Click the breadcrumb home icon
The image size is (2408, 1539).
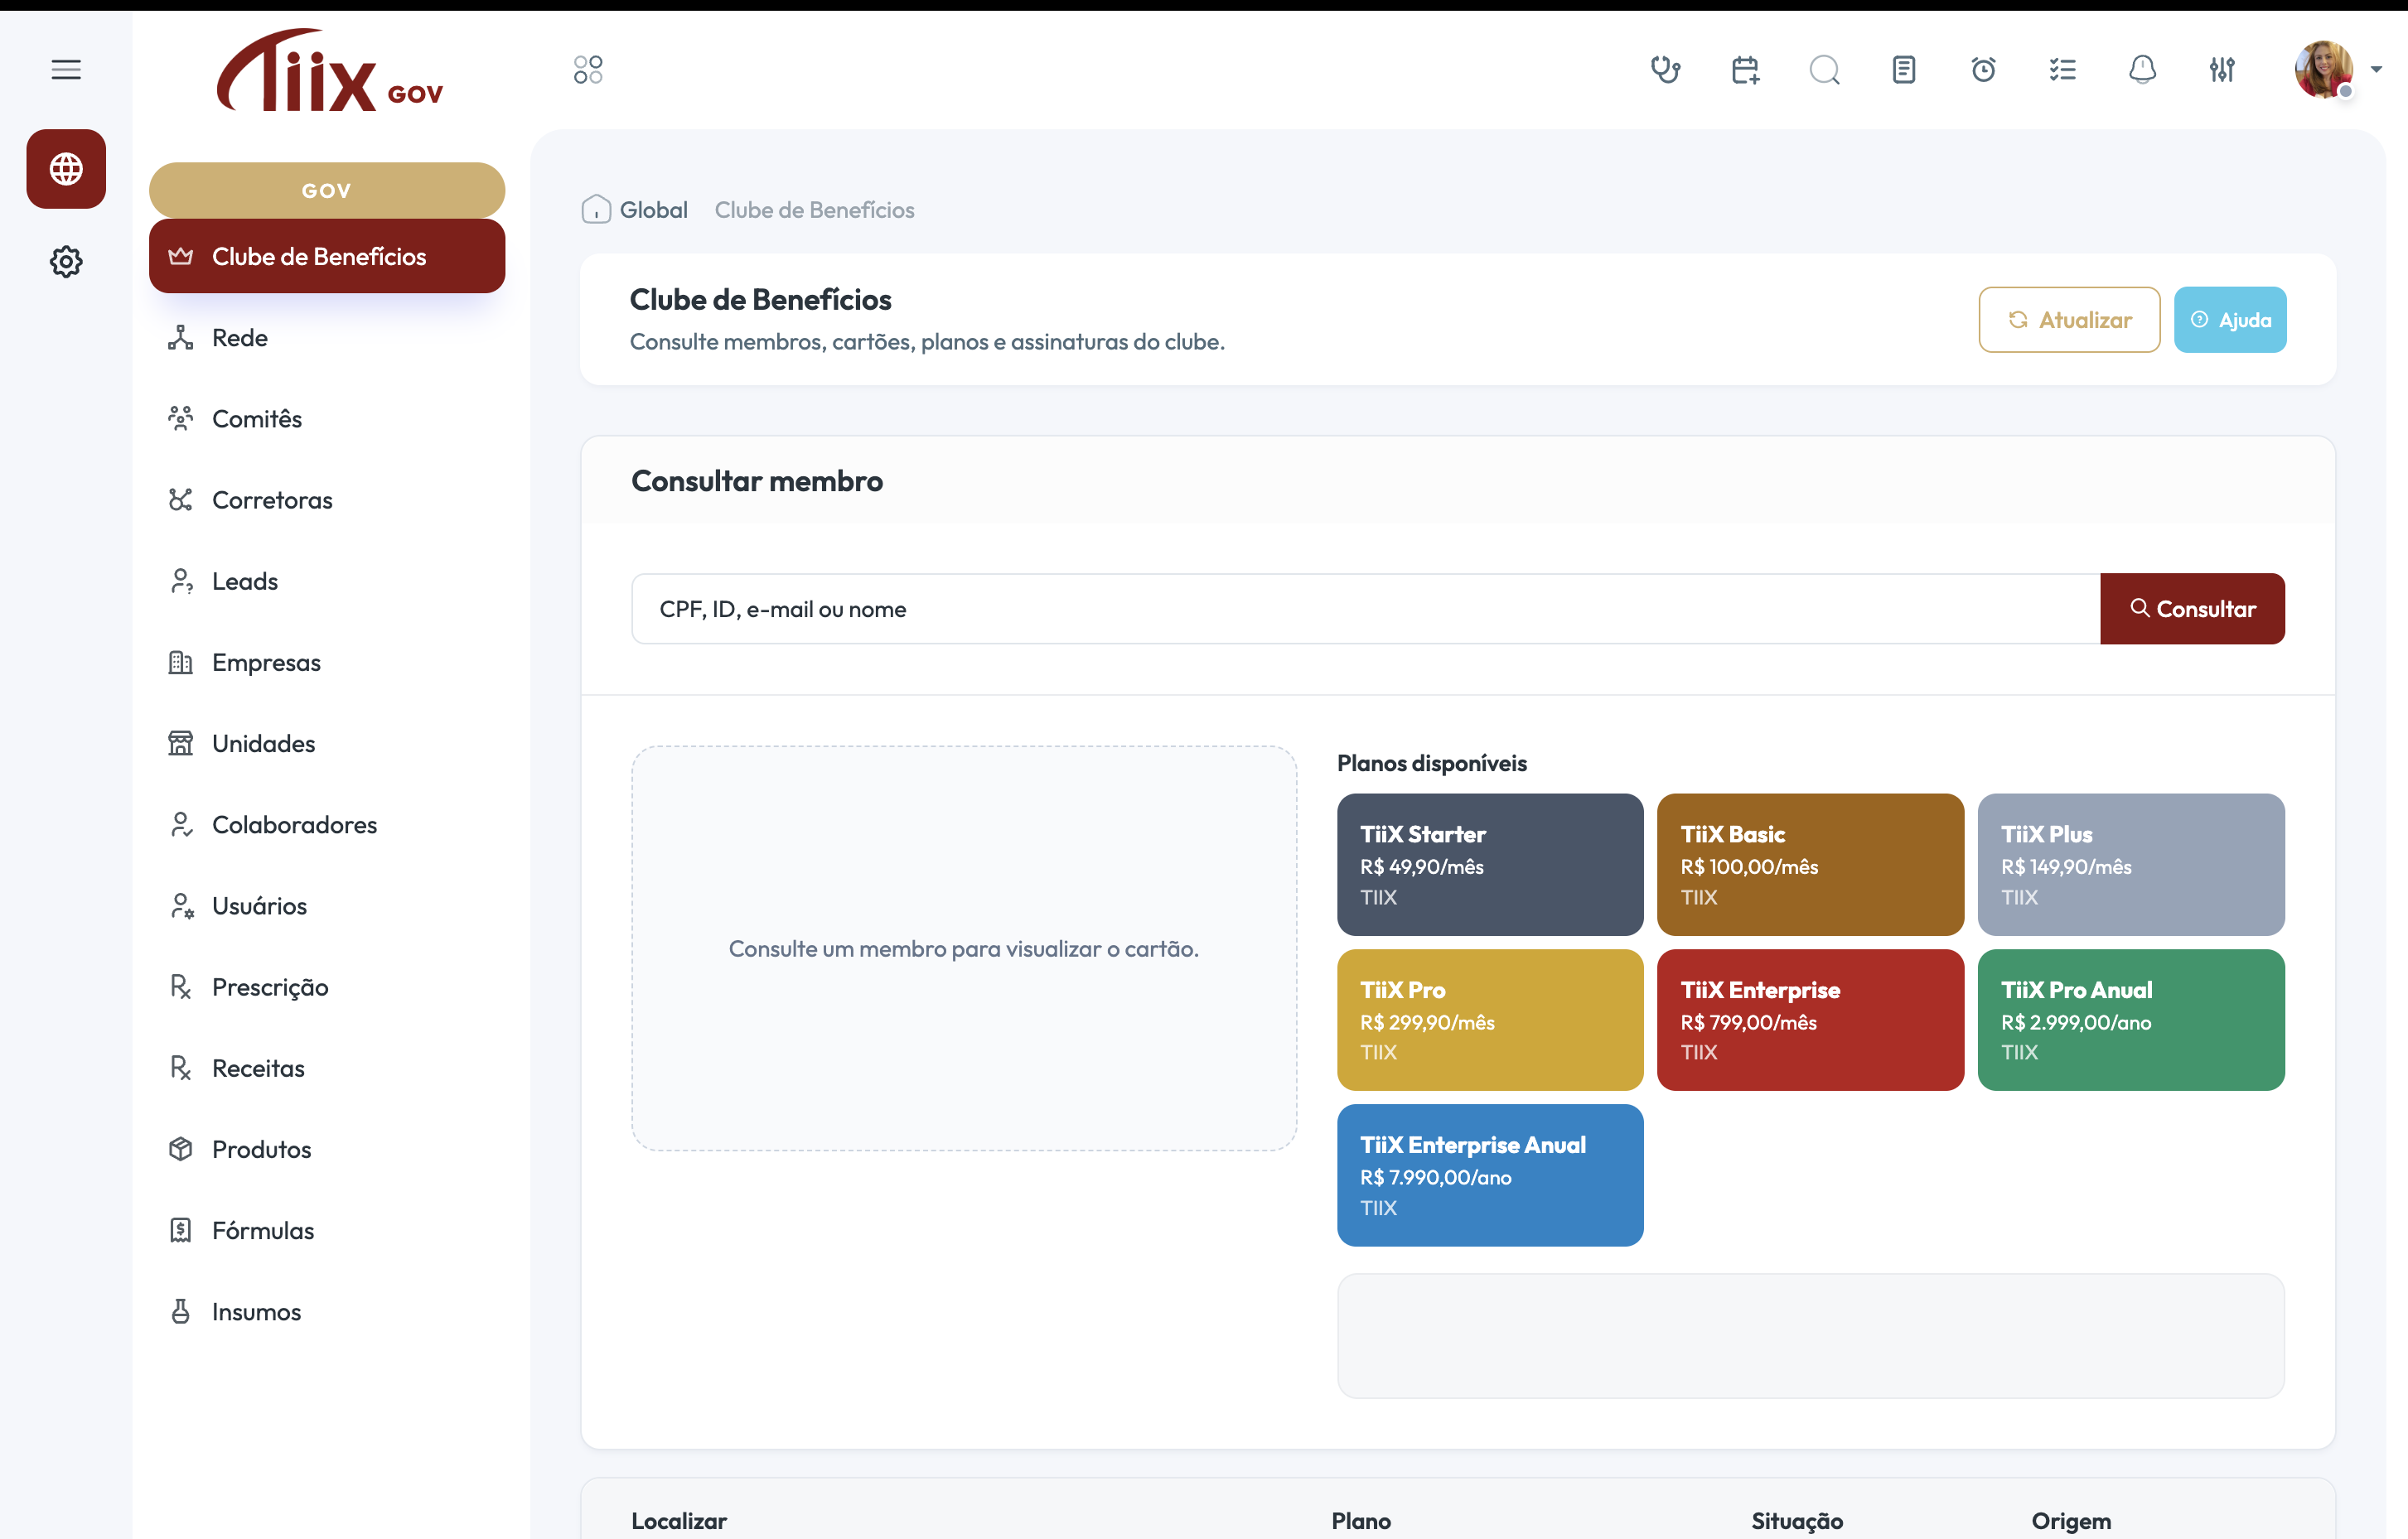(x=596, y=209)
